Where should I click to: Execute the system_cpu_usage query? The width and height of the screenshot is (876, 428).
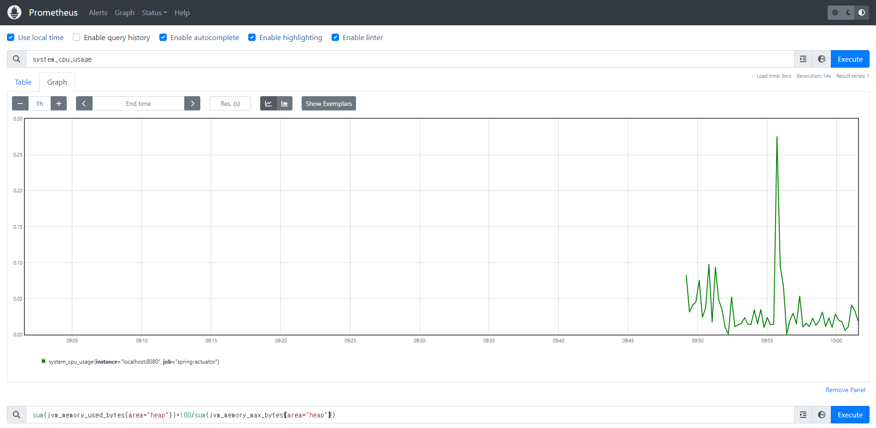click(850, 59)
